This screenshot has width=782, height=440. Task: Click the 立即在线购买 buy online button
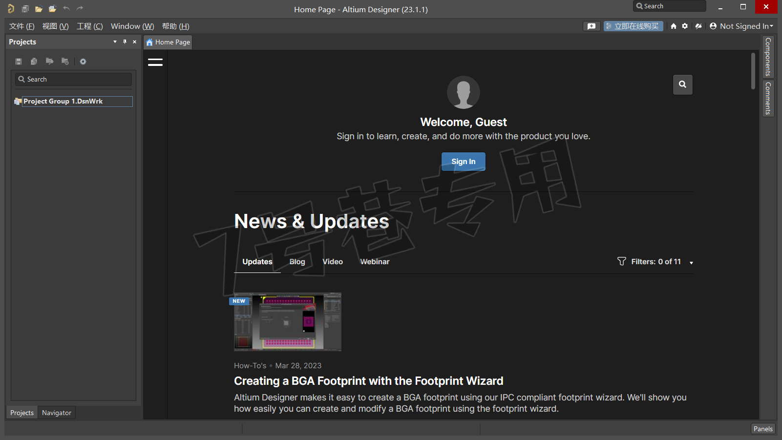point(633,26)
